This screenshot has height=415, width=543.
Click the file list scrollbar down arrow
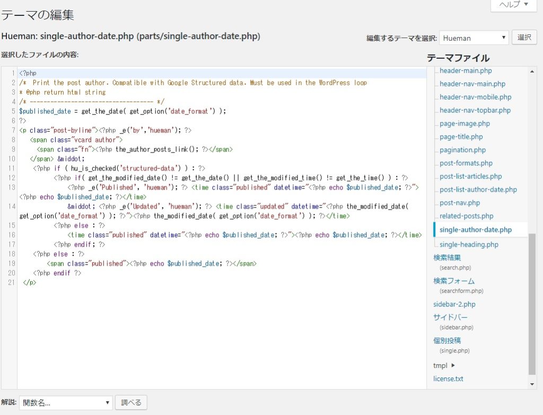pyautogui.click(x=532, y=384)
